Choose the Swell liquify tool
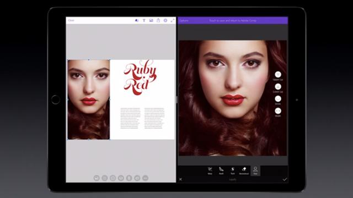The width and height of the screenshot is (353, 198). tap(221, 170)
